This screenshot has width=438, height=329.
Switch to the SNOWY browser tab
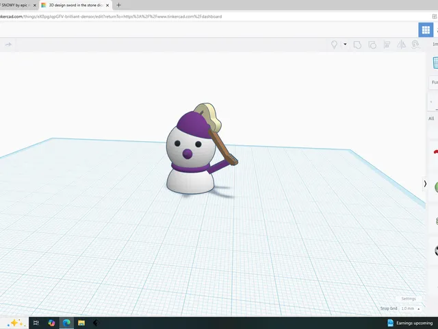tap(15, 5)
